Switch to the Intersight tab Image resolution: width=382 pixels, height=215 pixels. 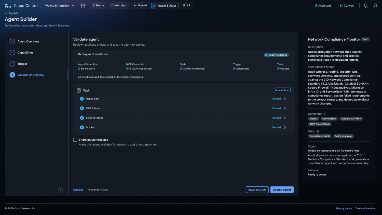click(119, 5)
